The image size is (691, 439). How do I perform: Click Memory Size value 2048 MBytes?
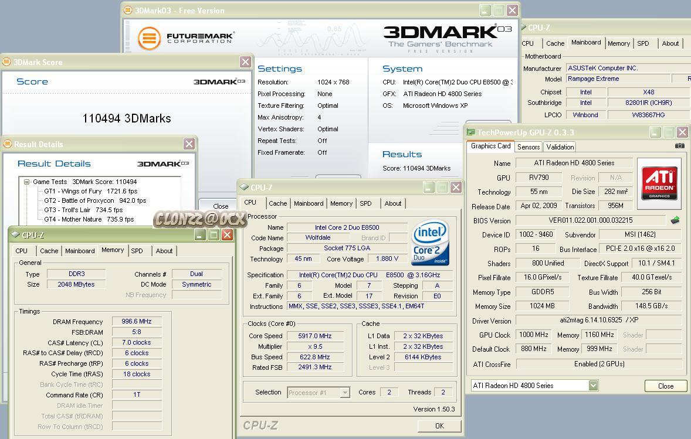[76, 284]
